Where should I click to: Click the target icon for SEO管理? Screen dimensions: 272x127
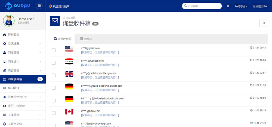coord(5,88)
